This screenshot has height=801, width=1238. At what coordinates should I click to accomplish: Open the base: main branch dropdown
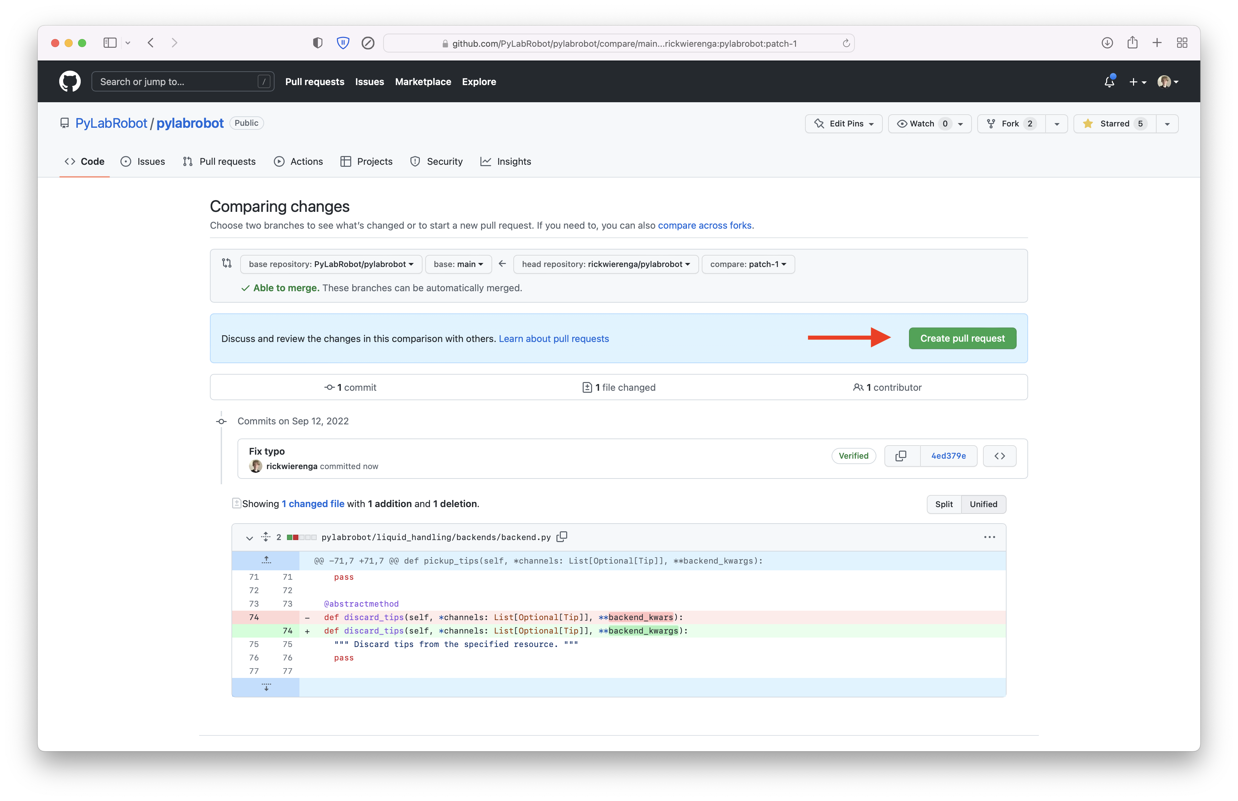[x=458, y=264]
